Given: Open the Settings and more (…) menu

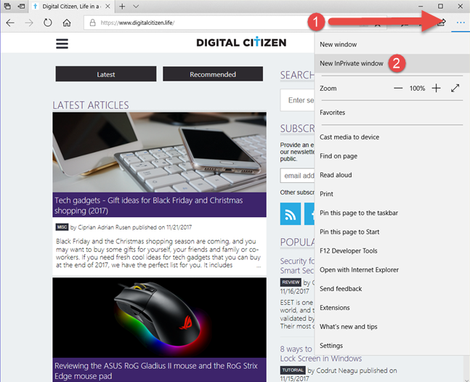Looking at the screenshot, I should pyautogui.click(x=459, y=23).
